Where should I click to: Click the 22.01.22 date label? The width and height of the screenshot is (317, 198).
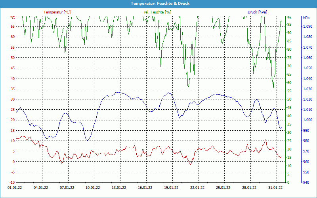[x=197, y=188]
